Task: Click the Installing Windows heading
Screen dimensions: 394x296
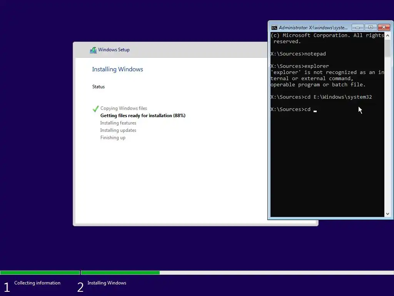Action: click(118, 69)
